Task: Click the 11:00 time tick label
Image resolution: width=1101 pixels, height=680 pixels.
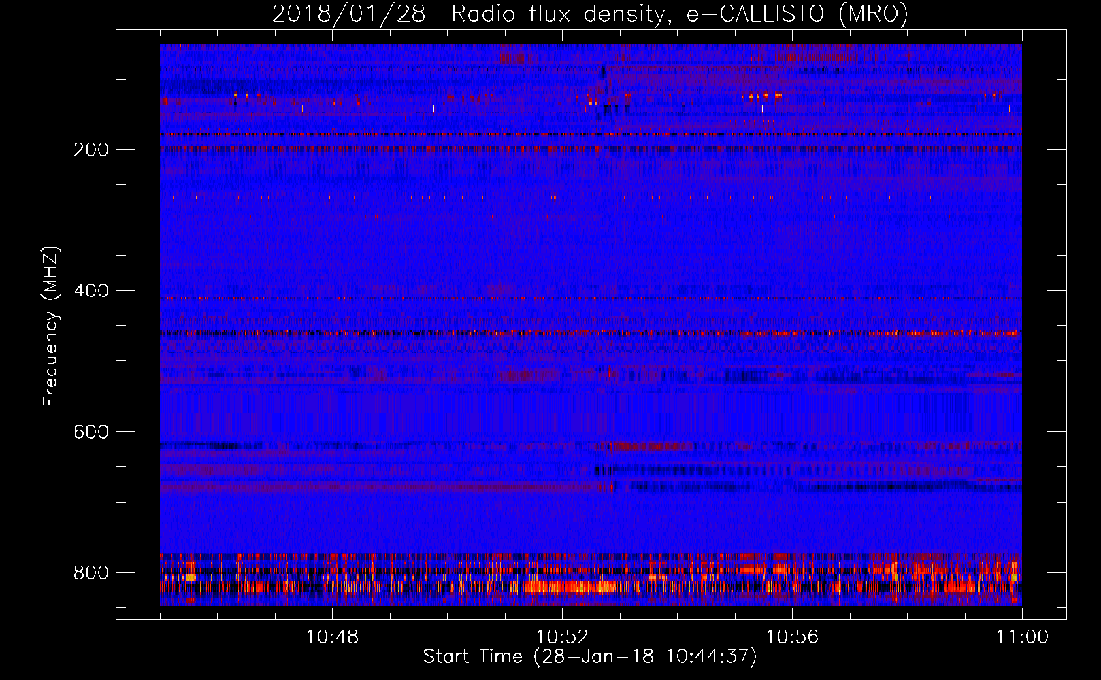Action: pyautogui.click(x=1023, y=637)
